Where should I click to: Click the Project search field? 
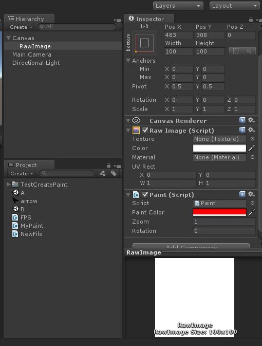click(67, 173)
